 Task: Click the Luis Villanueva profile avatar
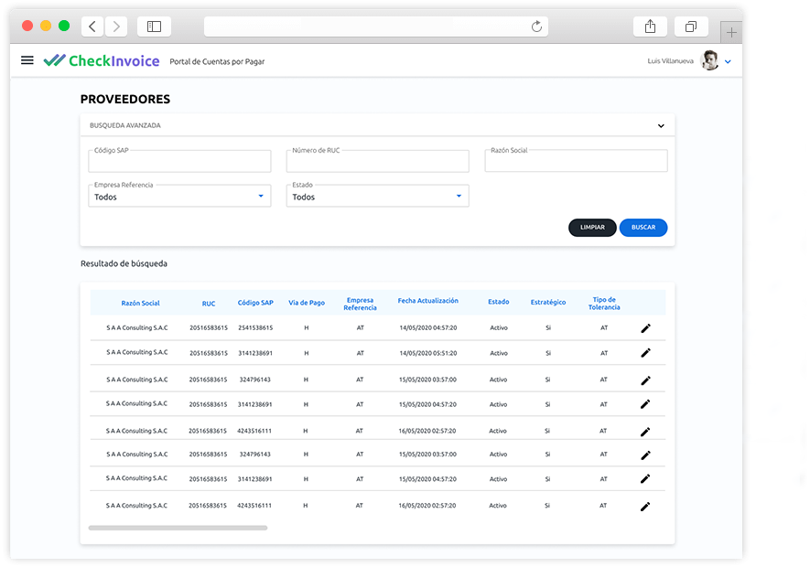coord(709,61)
